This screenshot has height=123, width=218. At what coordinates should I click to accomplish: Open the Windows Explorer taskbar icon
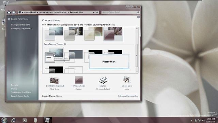click(x=35, y=120)
